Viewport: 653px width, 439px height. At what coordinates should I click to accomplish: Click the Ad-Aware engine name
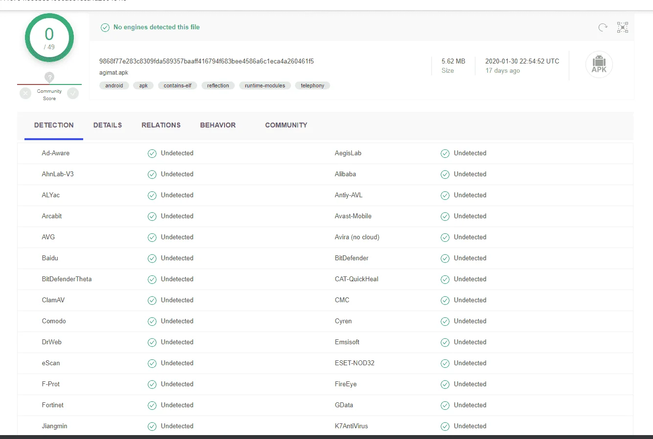[56, 153]
